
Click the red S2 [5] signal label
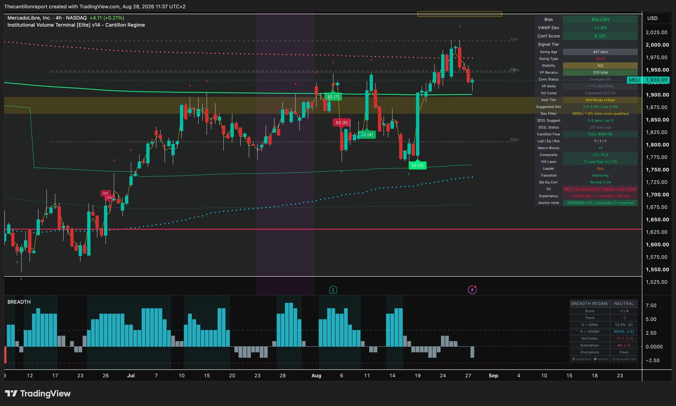[341, 123]
